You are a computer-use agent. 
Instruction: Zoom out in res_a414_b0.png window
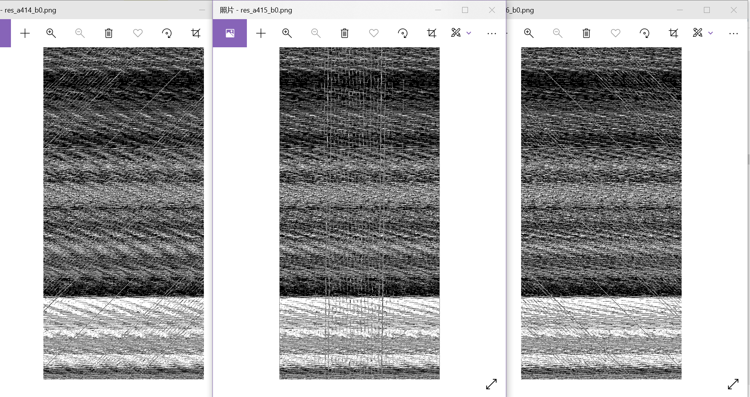[80, 33]
